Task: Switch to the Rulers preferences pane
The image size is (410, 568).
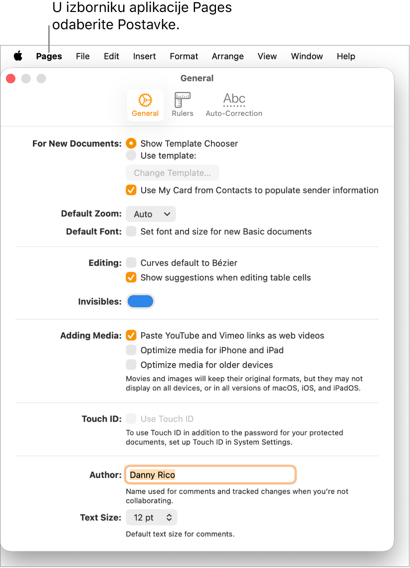Action: (x=182, y=104)
